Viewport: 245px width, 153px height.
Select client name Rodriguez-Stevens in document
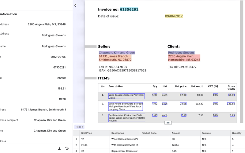coord(181,53)
